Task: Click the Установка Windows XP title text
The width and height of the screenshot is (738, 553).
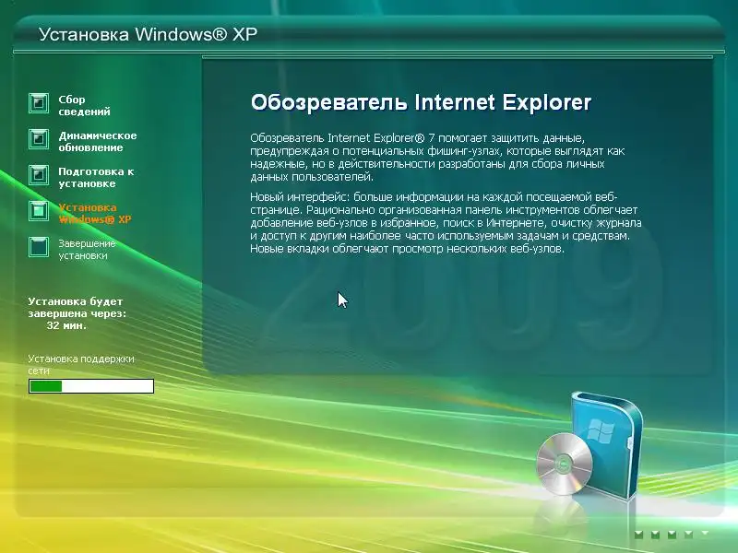Action: point(148,34)
